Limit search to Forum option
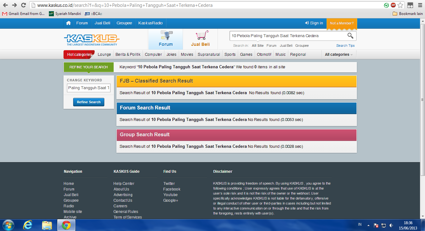 [272, 46]
